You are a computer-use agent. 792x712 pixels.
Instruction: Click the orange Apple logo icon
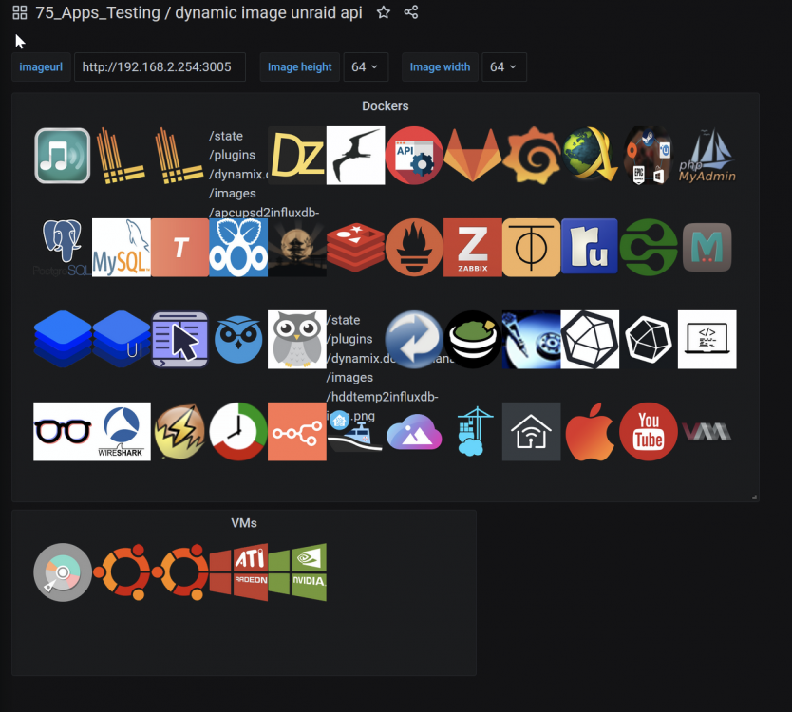(x=590, y=432)
